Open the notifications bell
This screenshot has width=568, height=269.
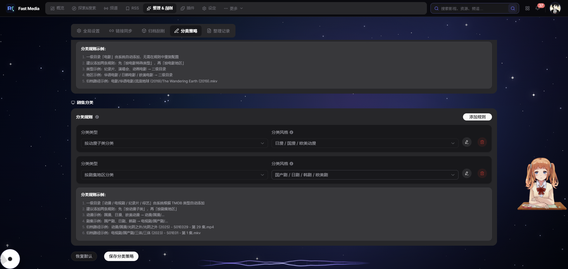(538, 8)
